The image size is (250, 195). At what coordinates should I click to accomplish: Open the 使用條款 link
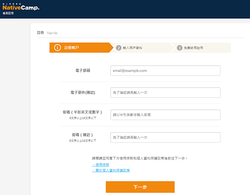(x=100, y=165)
